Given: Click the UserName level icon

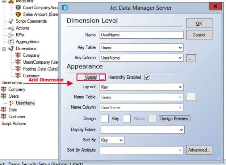Looking at the screenshot, I should point(11,103).
